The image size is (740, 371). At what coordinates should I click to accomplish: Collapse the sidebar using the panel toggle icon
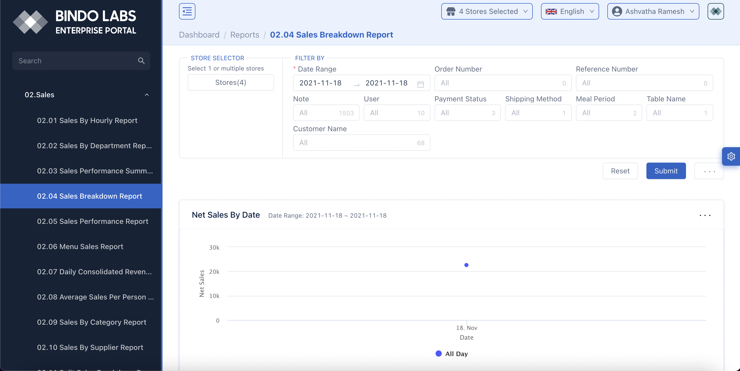187,11
